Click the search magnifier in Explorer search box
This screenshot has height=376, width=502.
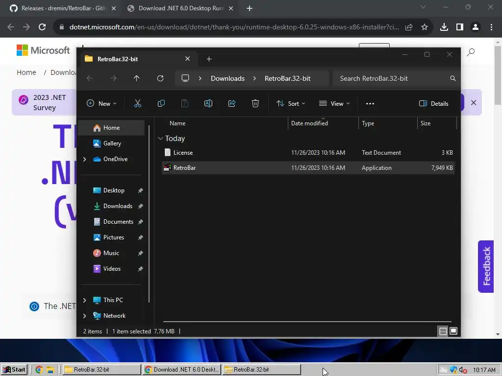click(x=452, y=78)
